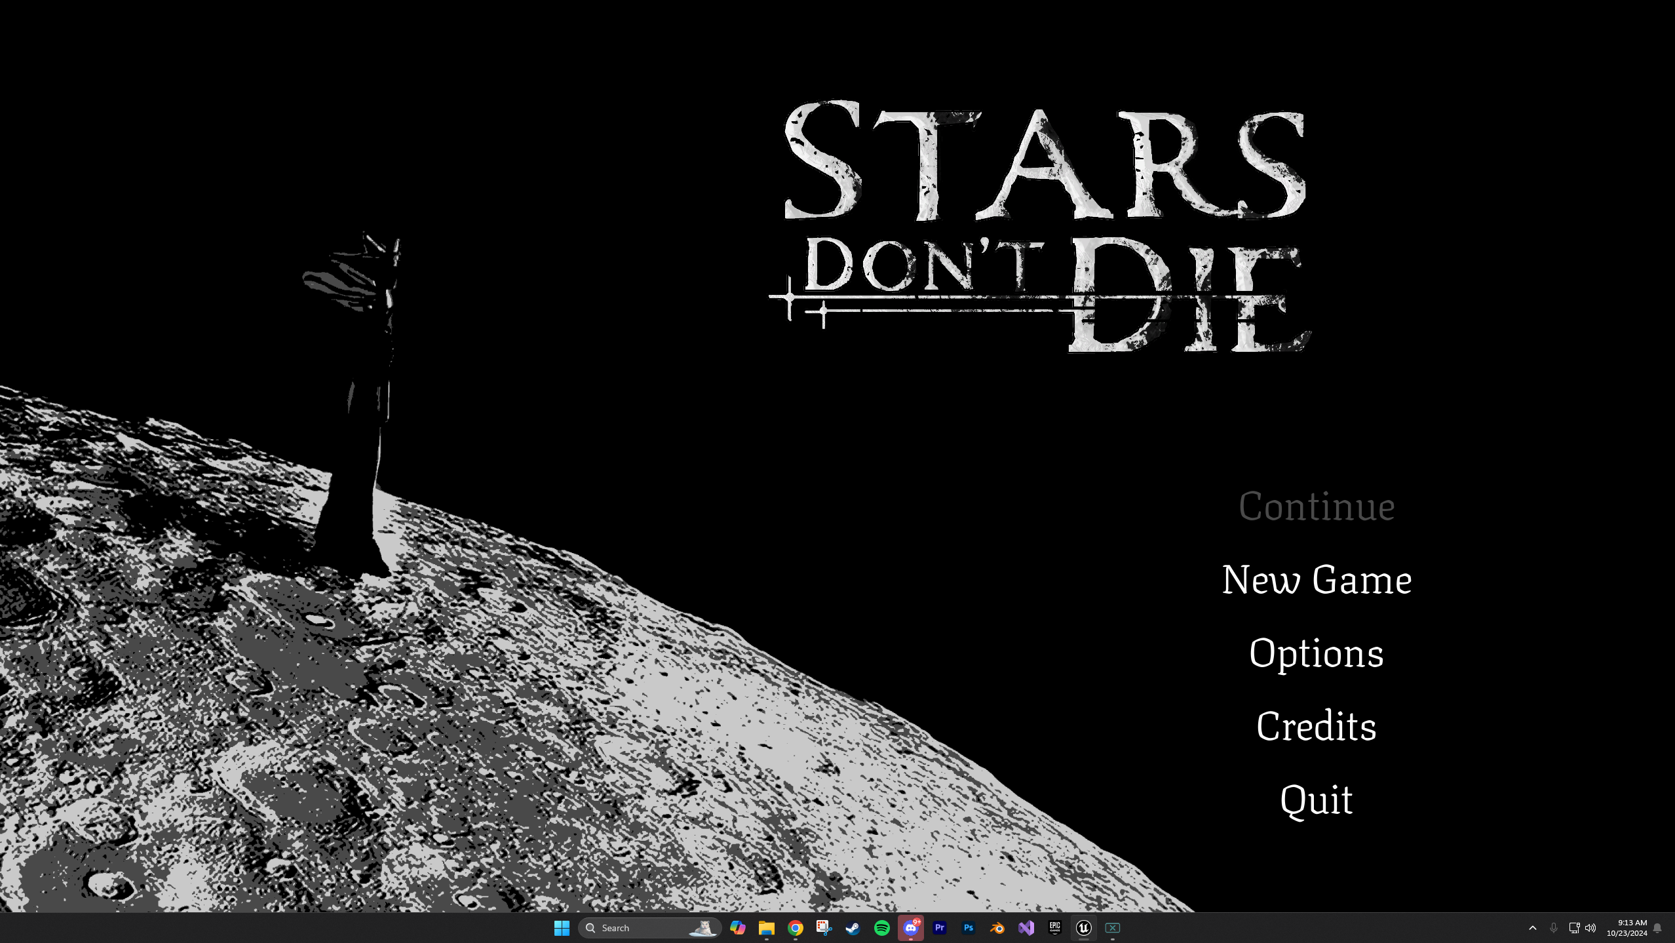Open Steam from the taskbar
Image resolution: width=1675 pixels, height=943 pixels.
pyautogui.click(x=853, y=928)
